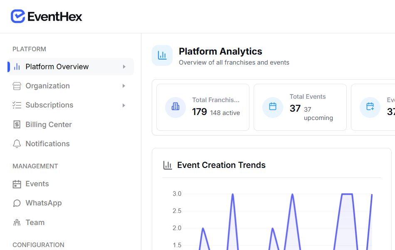Open Platform Overview in sidebar

pos(71,67)
